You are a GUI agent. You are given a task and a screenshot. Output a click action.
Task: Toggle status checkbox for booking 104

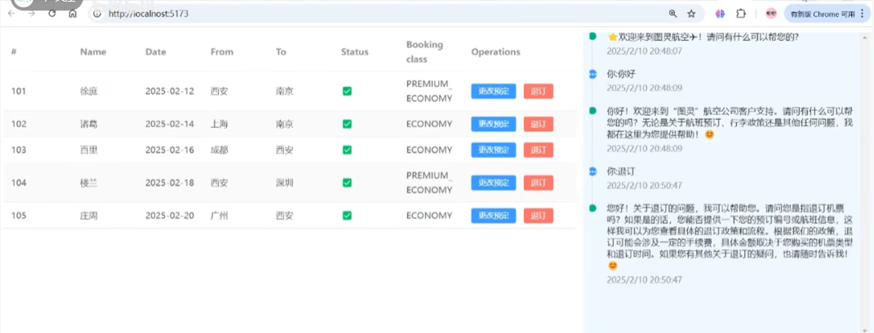tap(347, 182)
